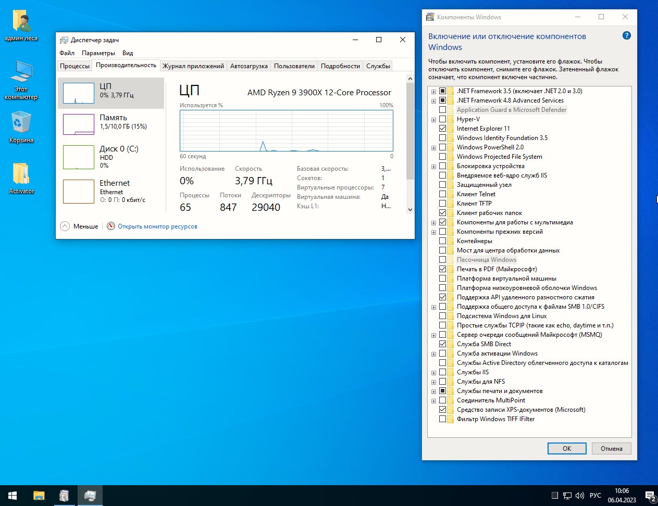Open the Параметры menu in Task Manager
The image size is (658, 506).
pos(98,53)
